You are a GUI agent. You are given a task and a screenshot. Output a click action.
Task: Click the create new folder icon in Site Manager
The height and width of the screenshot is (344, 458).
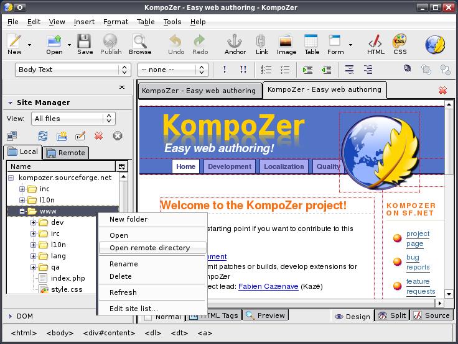pyautogui.click(x=62, y=136)
